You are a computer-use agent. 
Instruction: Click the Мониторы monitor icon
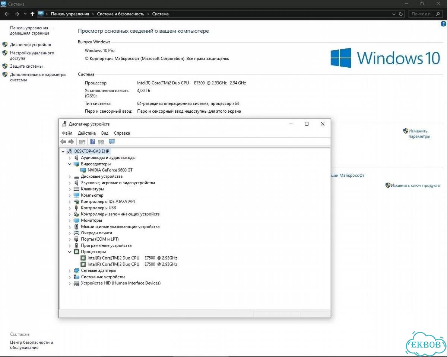point(76,220)
